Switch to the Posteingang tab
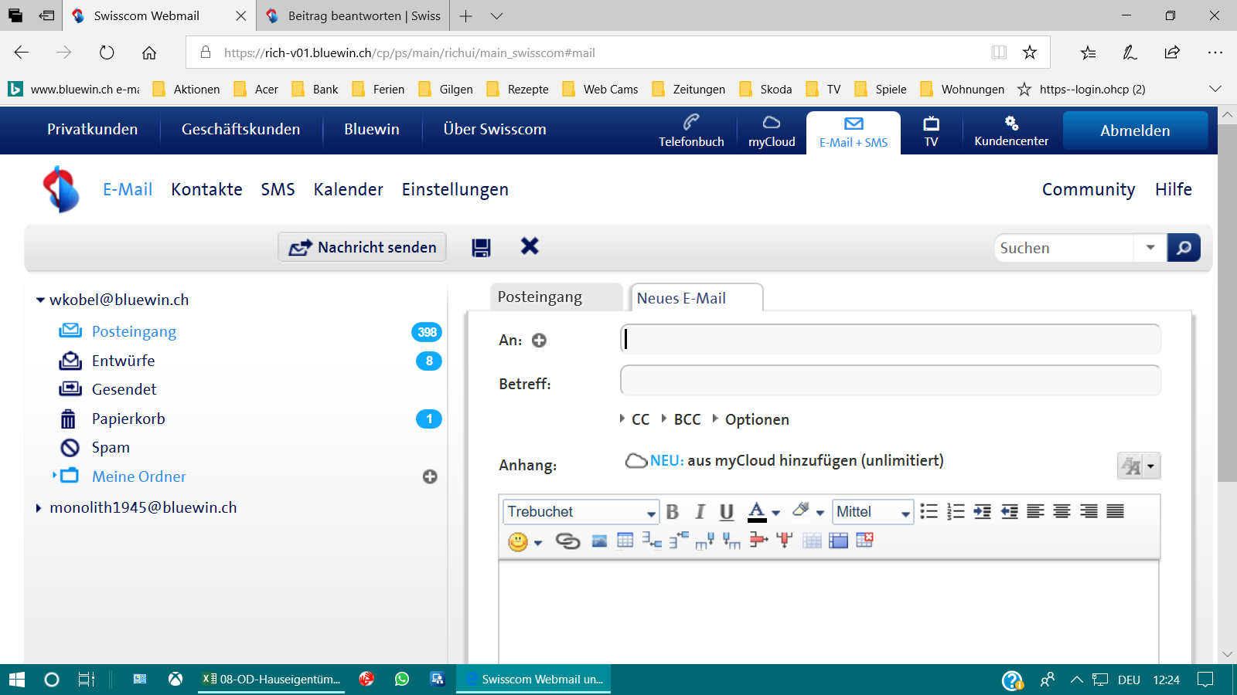 point(556,297)
